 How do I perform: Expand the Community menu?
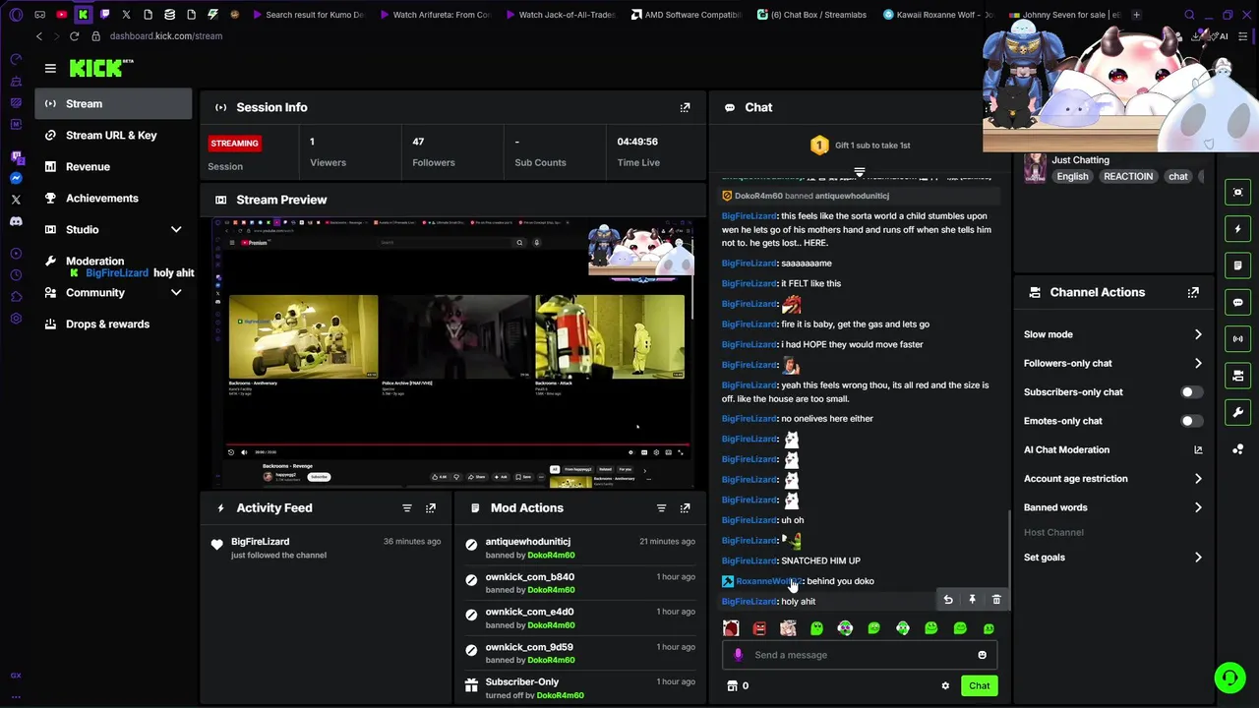tap(176, 293)
